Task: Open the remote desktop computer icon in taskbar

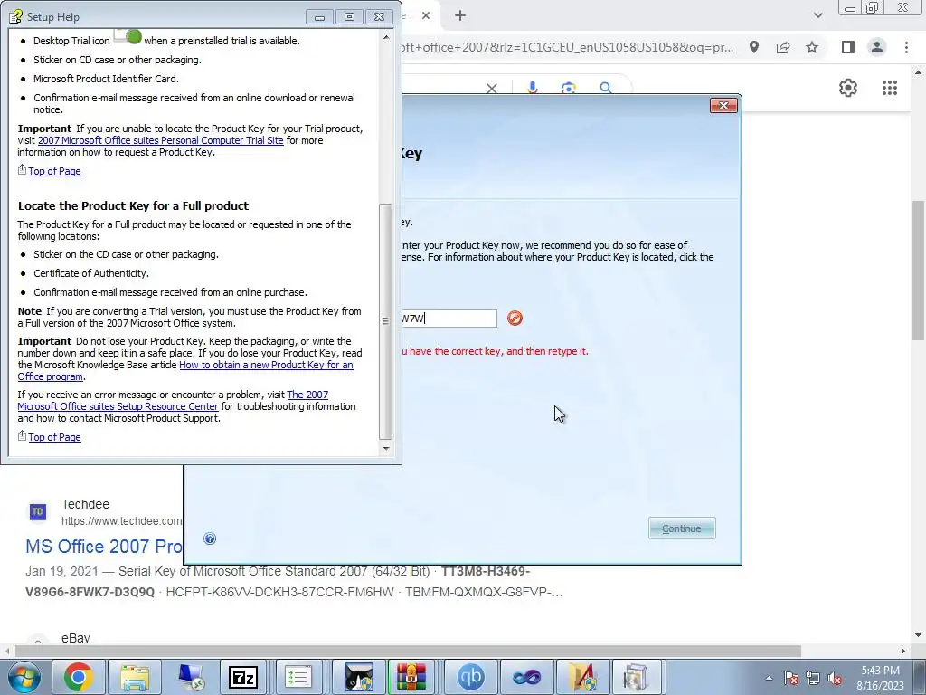Action: pos(190,677)
